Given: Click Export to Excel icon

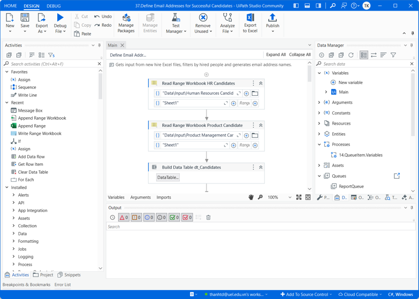Looking at the screenshot, I should [250, 18].
